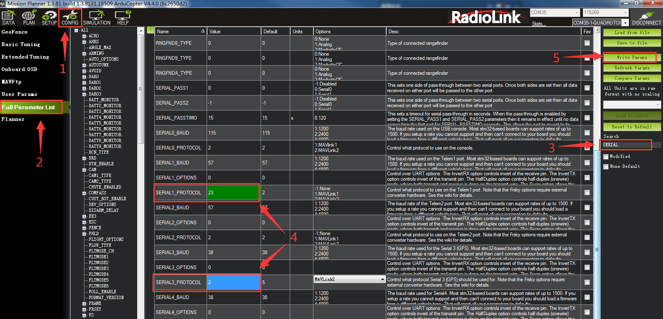Select the FORMAT_VERSION tree item

[x=106, y=298]
